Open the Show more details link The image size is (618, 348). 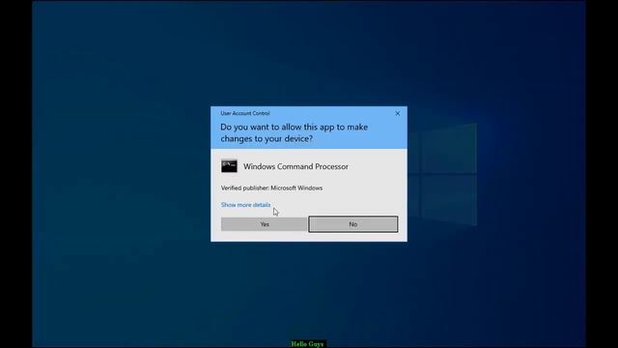coord(245,205)
